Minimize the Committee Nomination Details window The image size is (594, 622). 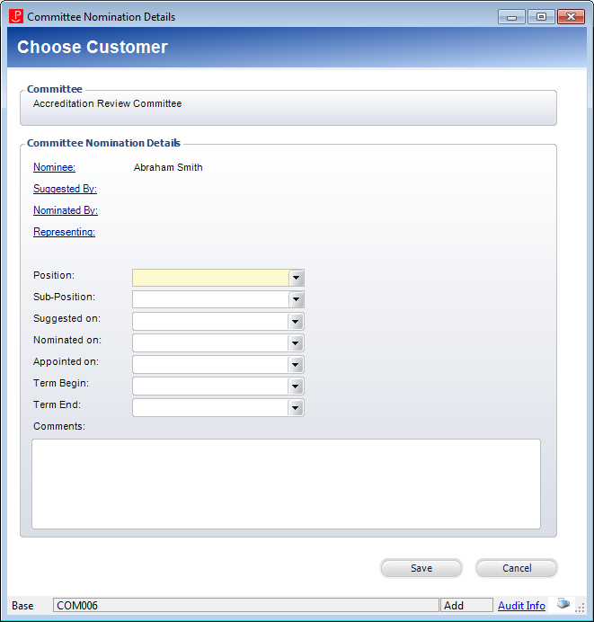(x=511, y=17)
